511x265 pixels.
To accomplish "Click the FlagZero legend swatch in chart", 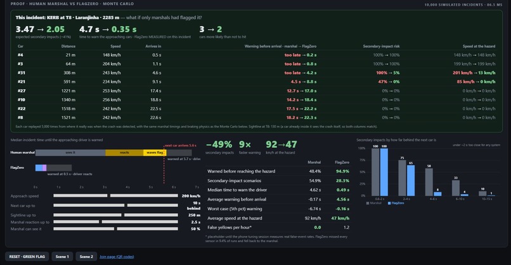I will 389,203.
